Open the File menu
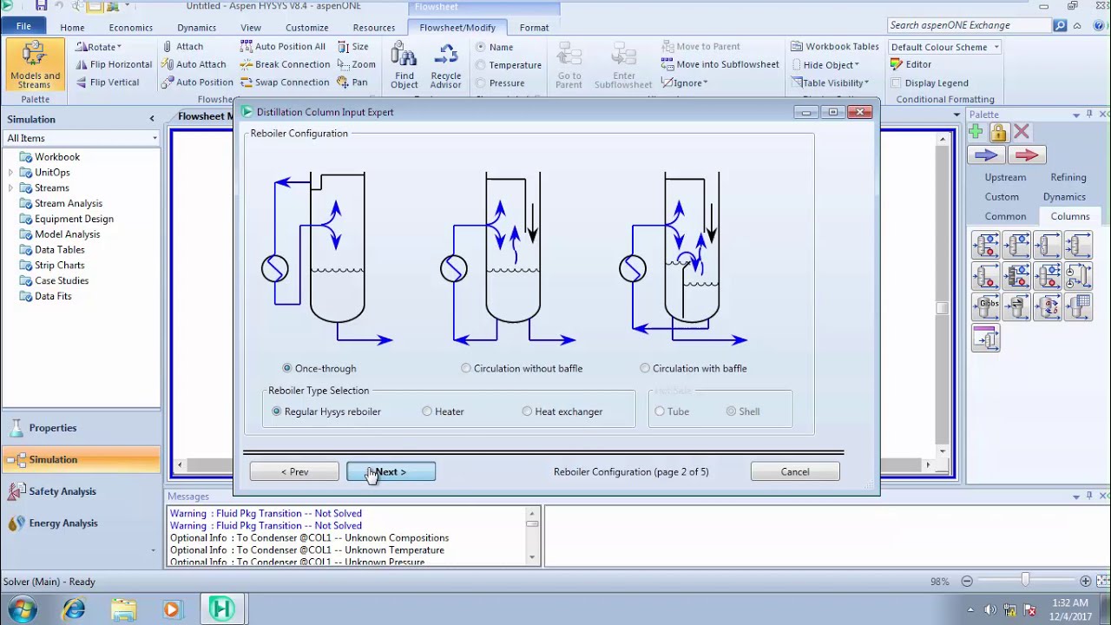The height and width of the screenshot is (625, 1111). [23, 26]
